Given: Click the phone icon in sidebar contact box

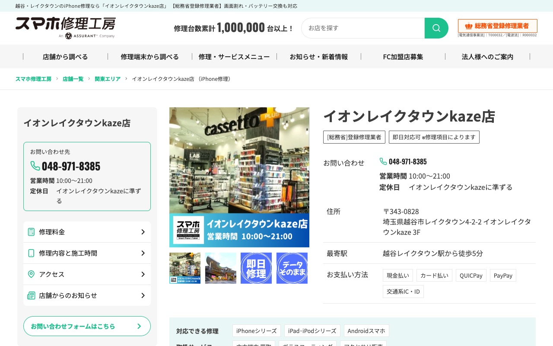Looking at the screenshot, I should (x=35, y=166).
